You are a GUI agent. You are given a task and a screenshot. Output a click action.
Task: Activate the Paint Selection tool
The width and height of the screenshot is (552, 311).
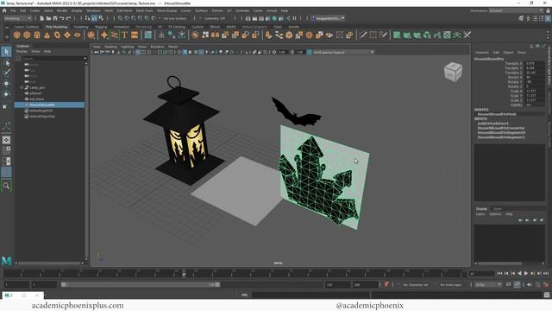coord(6,73)
